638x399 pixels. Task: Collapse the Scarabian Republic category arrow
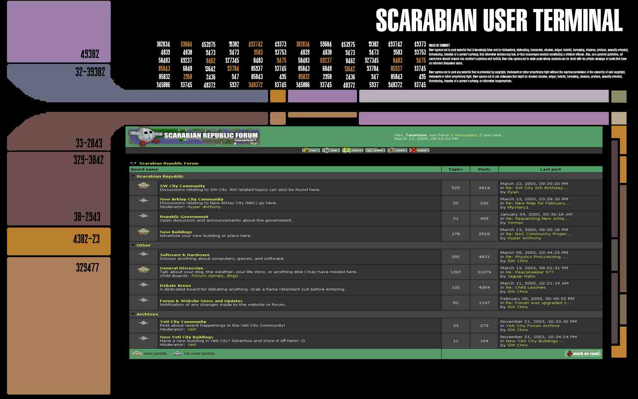tap(133, 176)
